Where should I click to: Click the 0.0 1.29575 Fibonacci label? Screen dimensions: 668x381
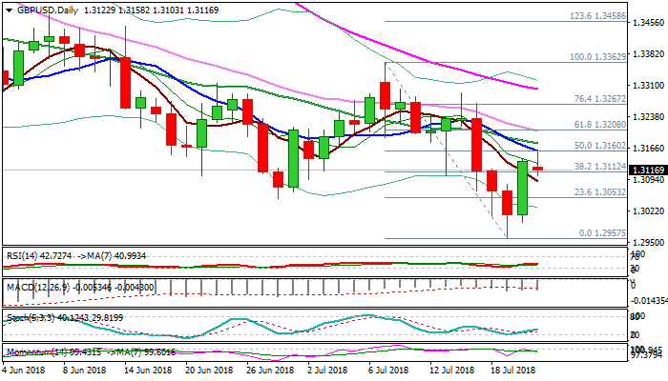(x=602, y=233)
